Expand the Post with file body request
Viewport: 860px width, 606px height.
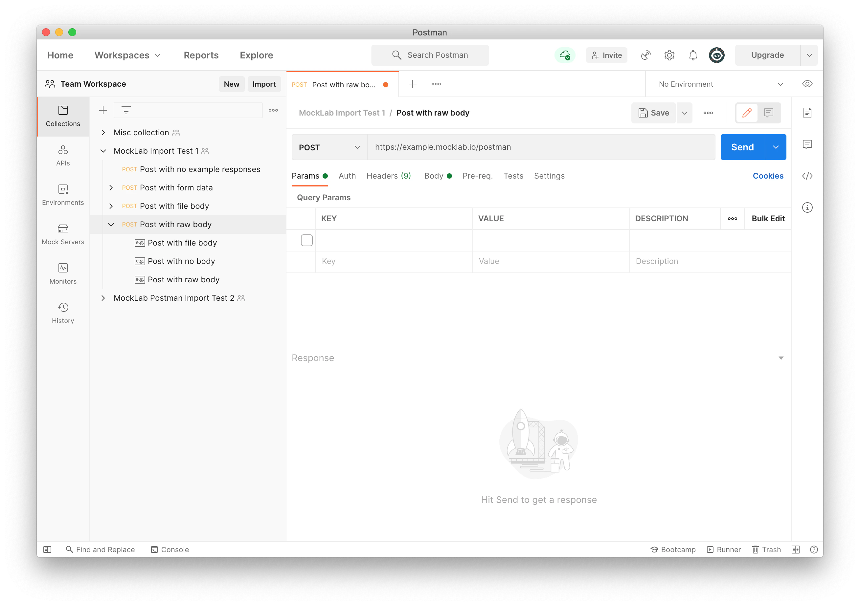click(x=111, y=206)
